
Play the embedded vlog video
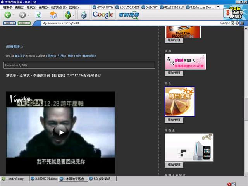click(61, 133)
